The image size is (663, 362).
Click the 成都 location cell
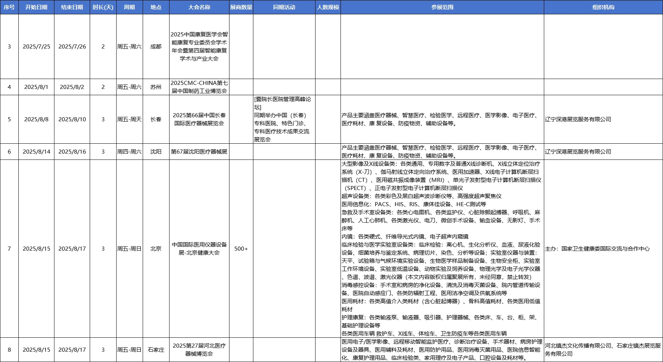(x=156, y=47)
